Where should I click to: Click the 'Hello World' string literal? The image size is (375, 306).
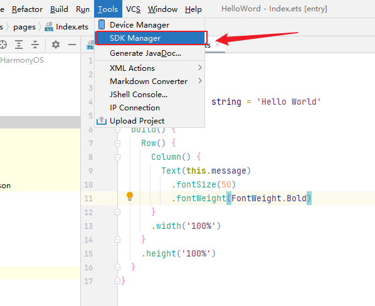pos(289,102)
